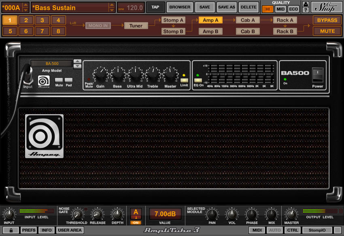Step preset bank *000A up
The height and width of the screenshot is (236, 344).
(25, 5)
